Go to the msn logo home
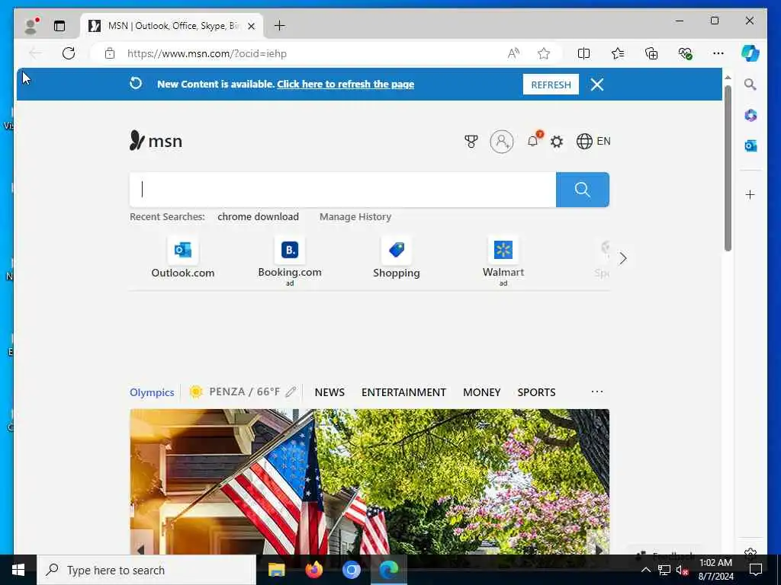781x585 pixels. pos(156,141)
